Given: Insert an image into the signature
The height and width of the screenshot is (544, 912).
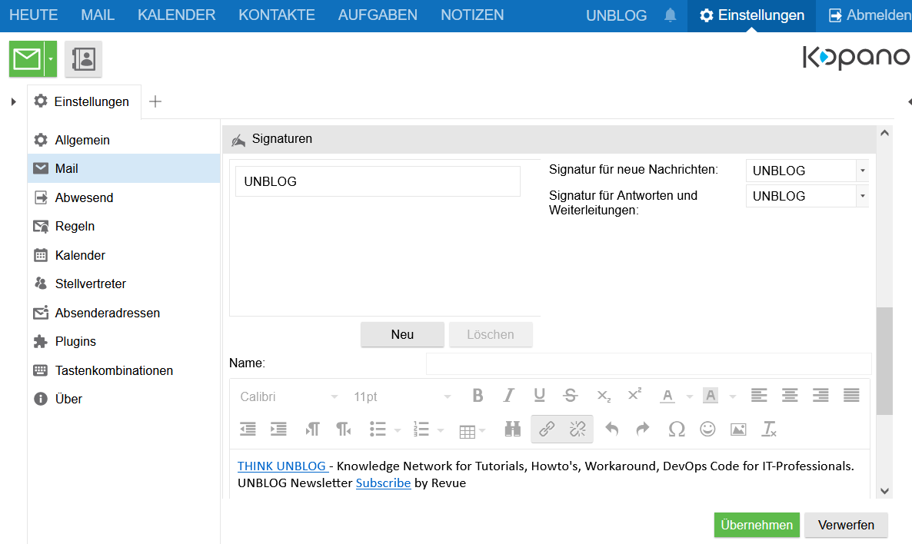Looking at the screenshot, I should coord(737,429).
